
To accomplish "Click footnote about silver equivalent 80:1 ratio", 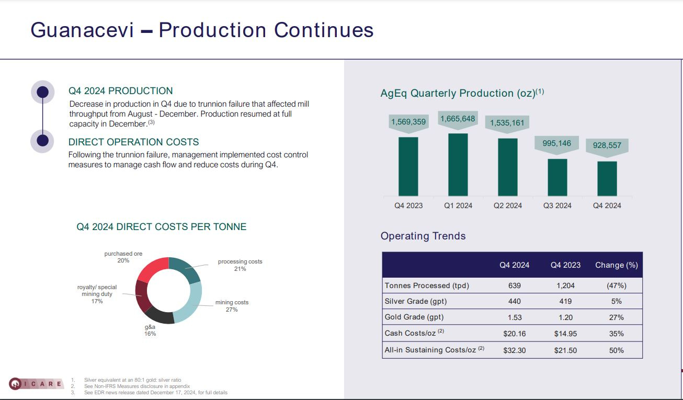I will pyautogui.click(x=133, y=380).
